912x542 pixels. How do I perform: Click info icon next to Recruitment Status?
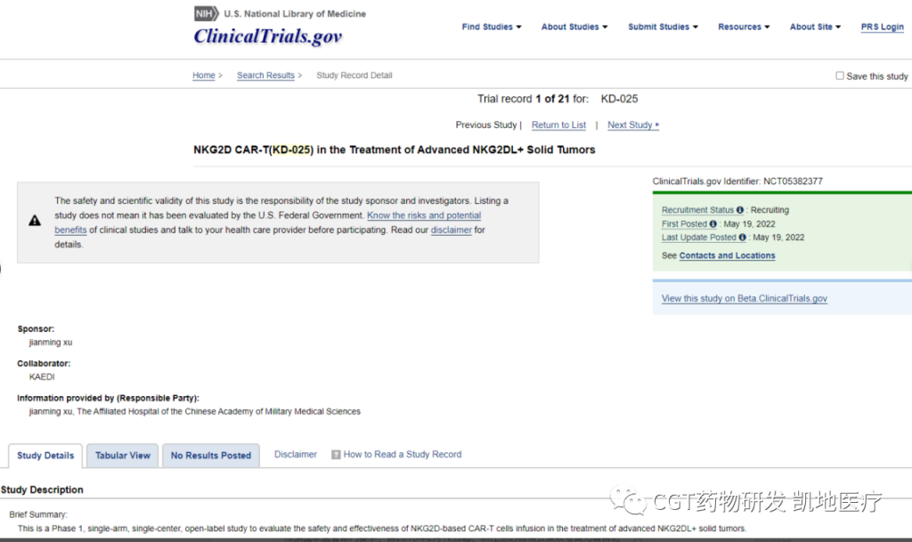coord(740,210)
